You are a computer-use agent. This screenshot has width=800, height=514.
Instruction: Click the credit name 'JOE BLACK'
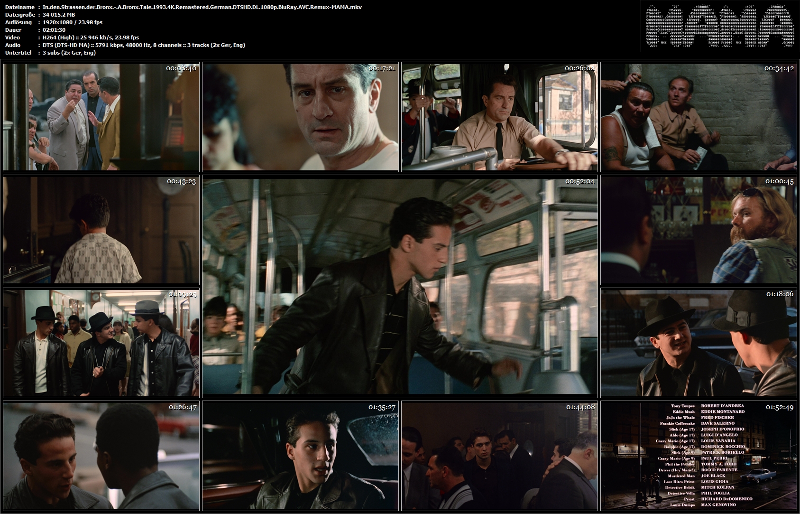click(713, 476)
